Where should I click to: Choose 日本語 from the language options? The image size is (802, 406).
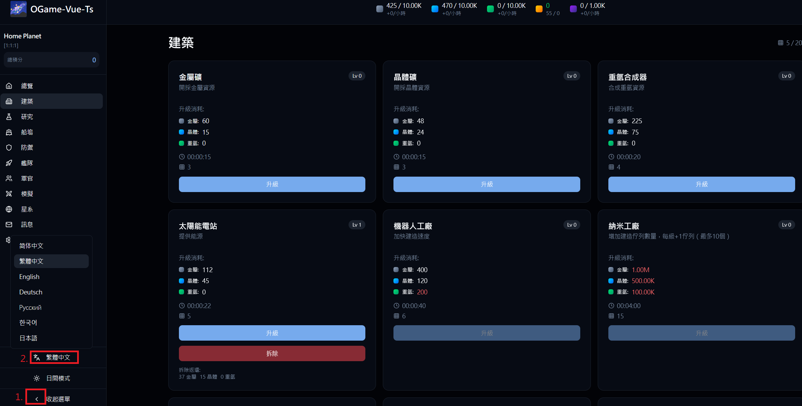point(28,338)
